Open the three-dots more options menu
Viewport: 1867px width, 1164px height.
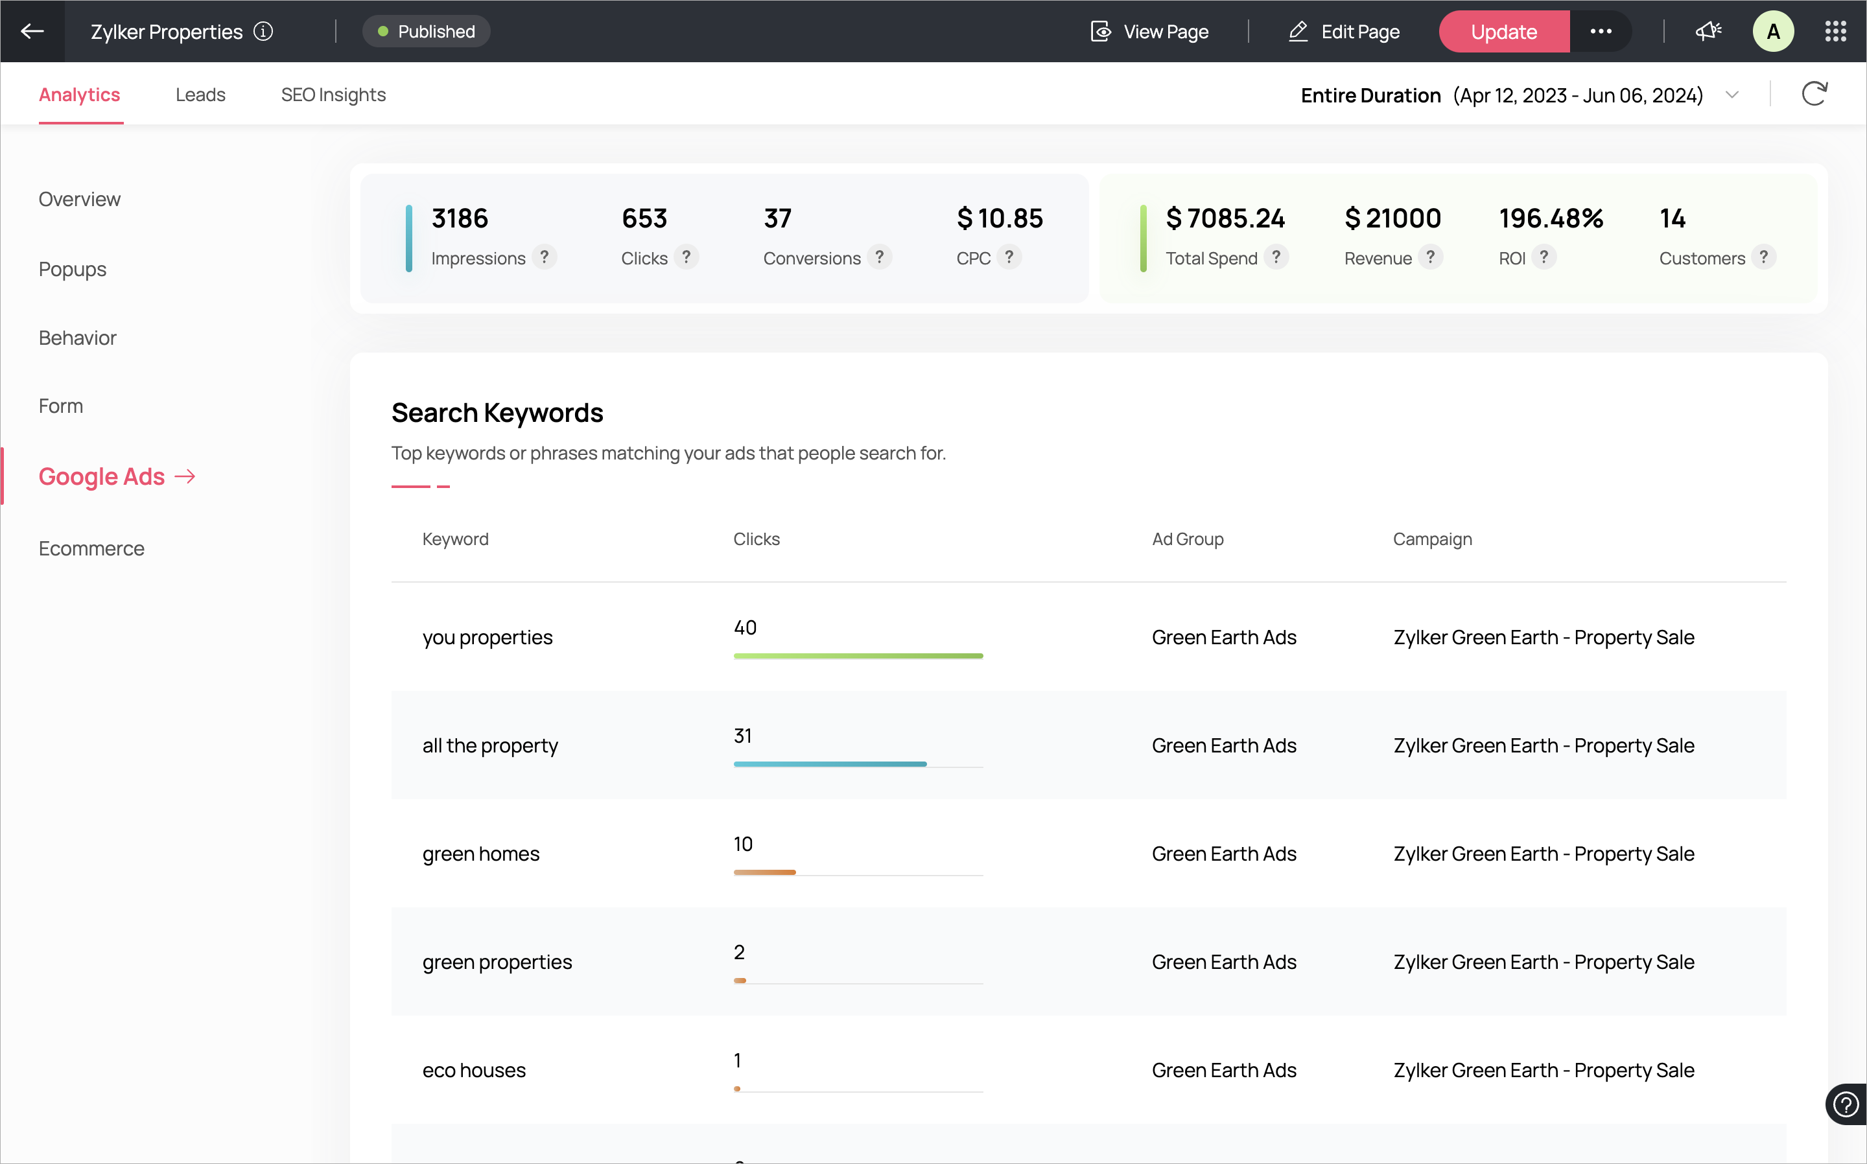1601,32
